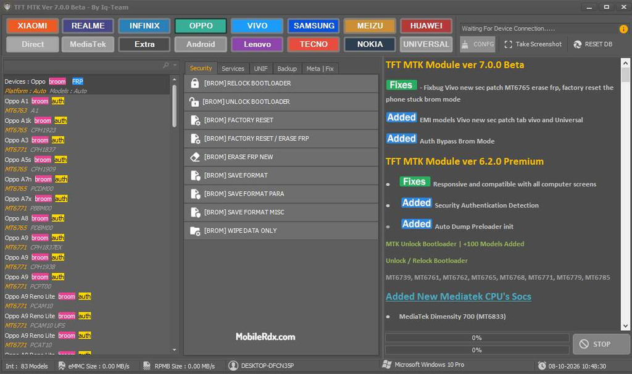Screen dimensions: 632x374
Task: Open the MediaTek section button
Action: [x=88, y=44]
